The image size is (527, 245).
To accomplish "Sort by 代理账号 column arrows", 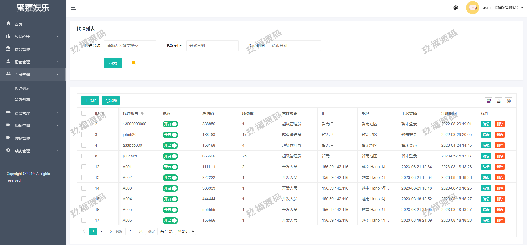I will pos(142,113).
